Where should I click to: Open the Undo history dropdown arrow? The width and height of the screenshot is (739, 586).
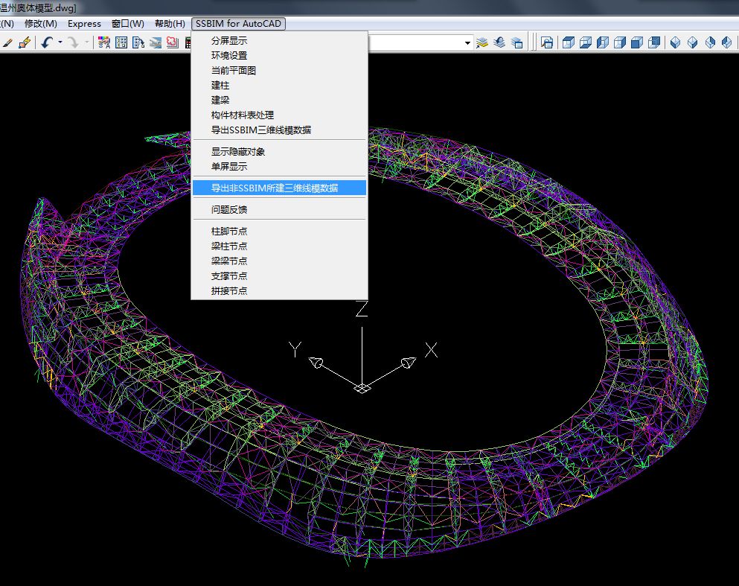[x=60, y=43]
